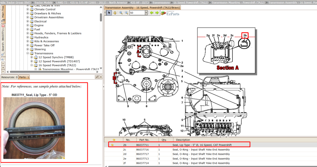Select parts row 2c, part 86037716
The height and width of the screenshot is (167, 317).
point(210,150)
